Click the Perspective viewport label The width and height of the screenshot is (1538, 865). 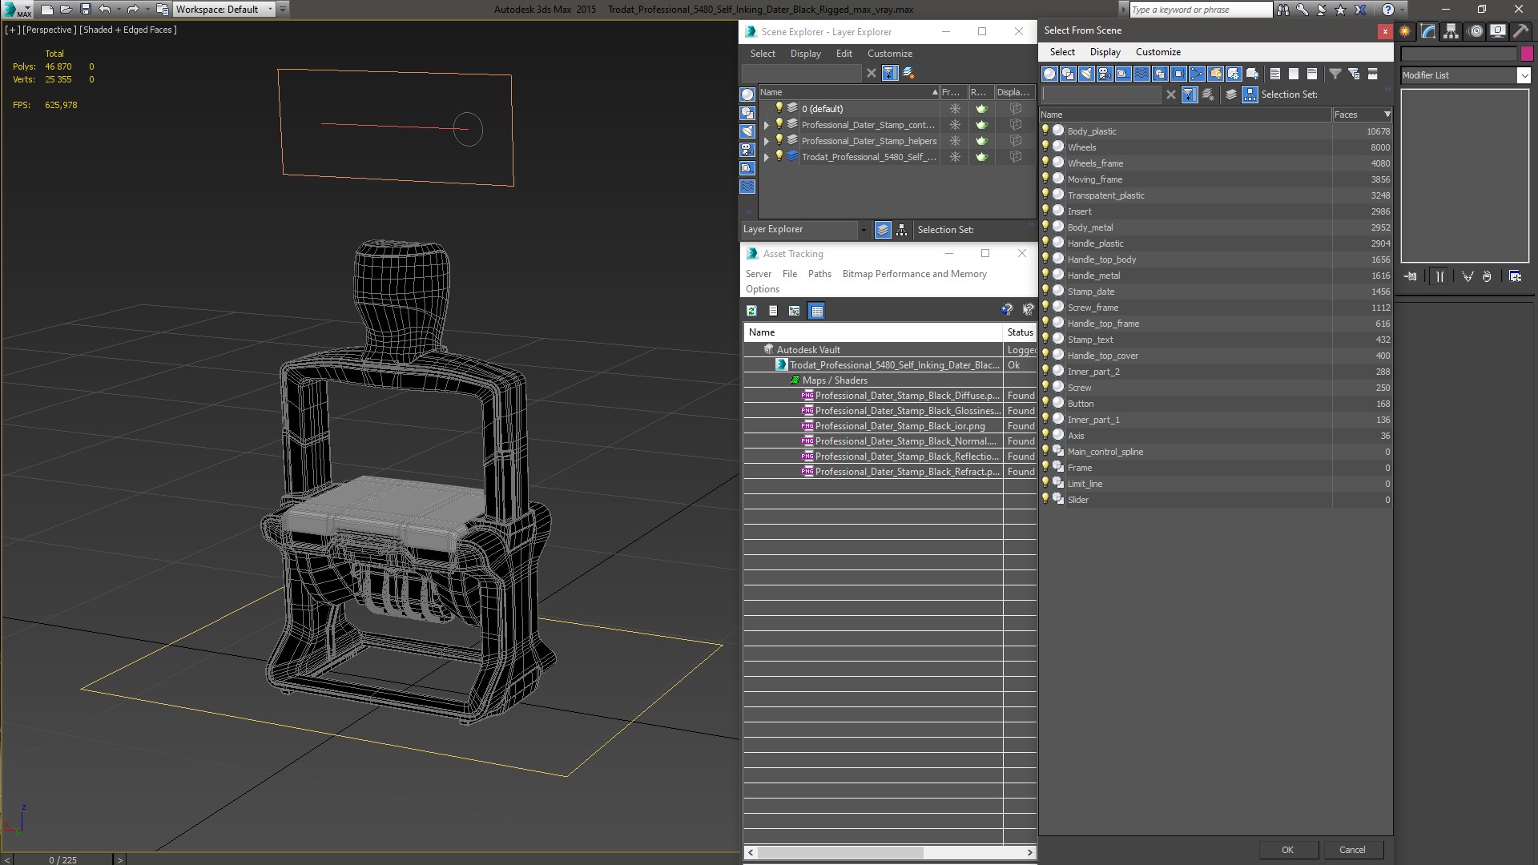(50, 30)
